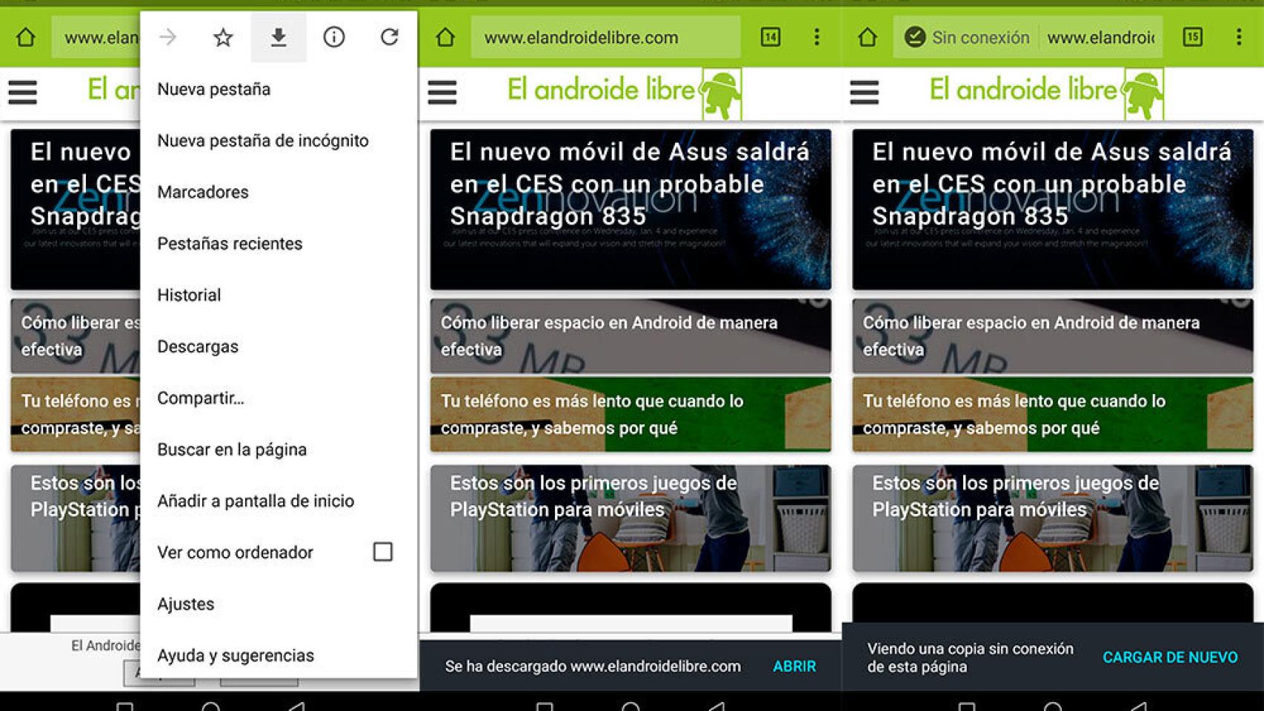Open Cómo liberar espacio article in middle screenshot
The image size is (1264, 711).
click(x=631, y=336)
